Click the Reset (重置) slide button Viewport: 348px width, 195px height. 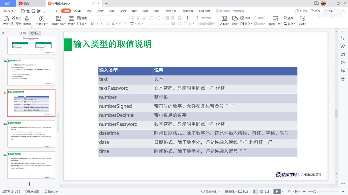pyautogui.click(x=82, y=18)
